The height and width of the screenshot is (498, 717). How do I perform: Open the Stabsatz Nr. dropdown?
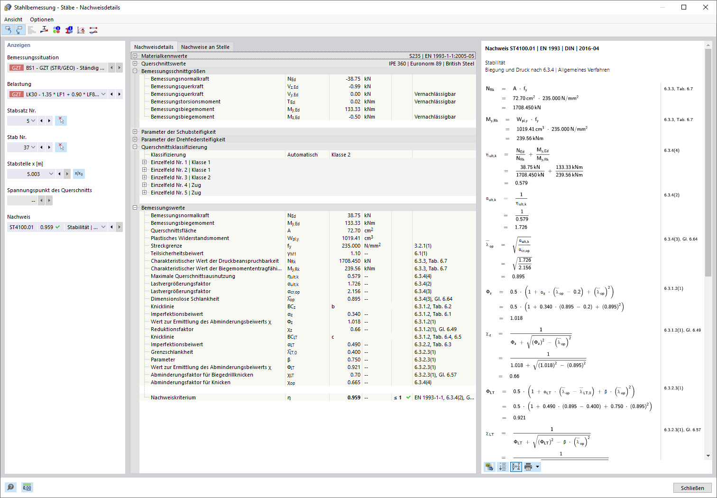tap(33, 120)
